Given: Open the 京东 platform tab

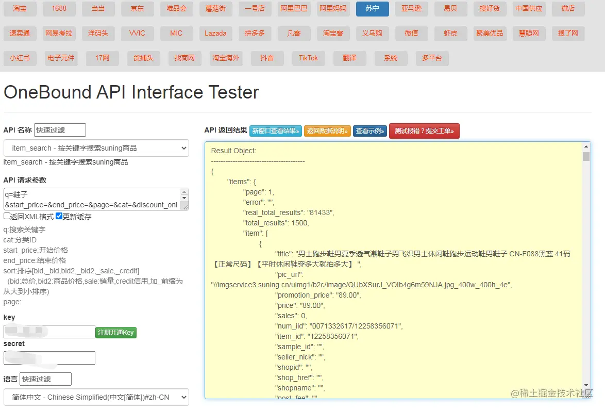Looking at the screenshot, I should [x=138, y=8].
